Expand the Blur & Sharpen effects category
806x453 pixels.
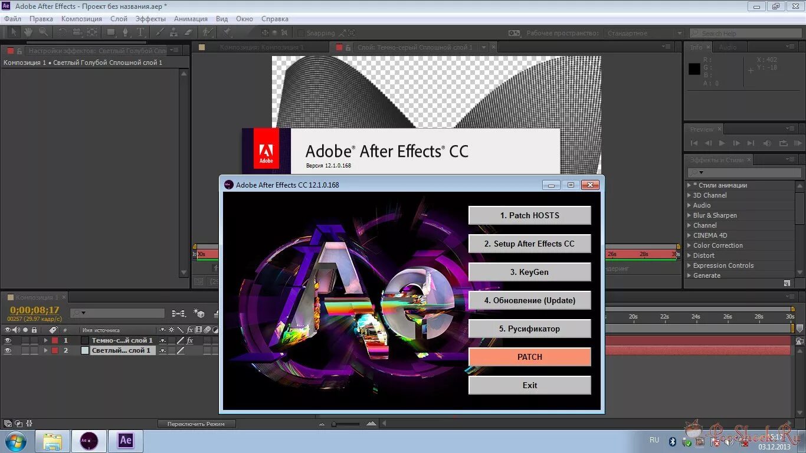tap(689, 215)
